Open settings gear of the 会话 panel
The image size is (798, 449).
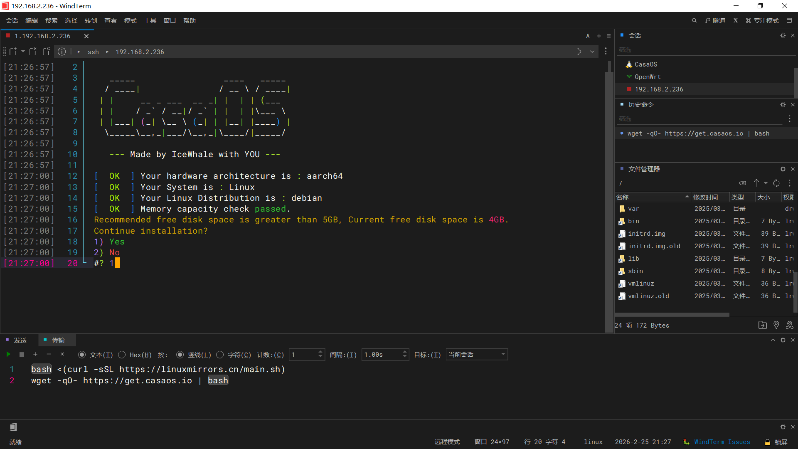point(783,36)
